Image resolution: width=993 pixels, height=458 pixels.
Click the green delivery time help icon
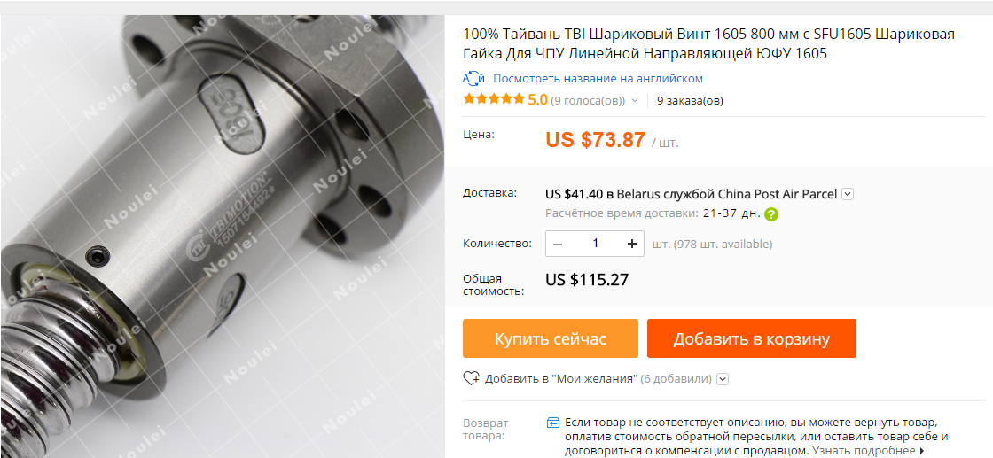[770, 213]
